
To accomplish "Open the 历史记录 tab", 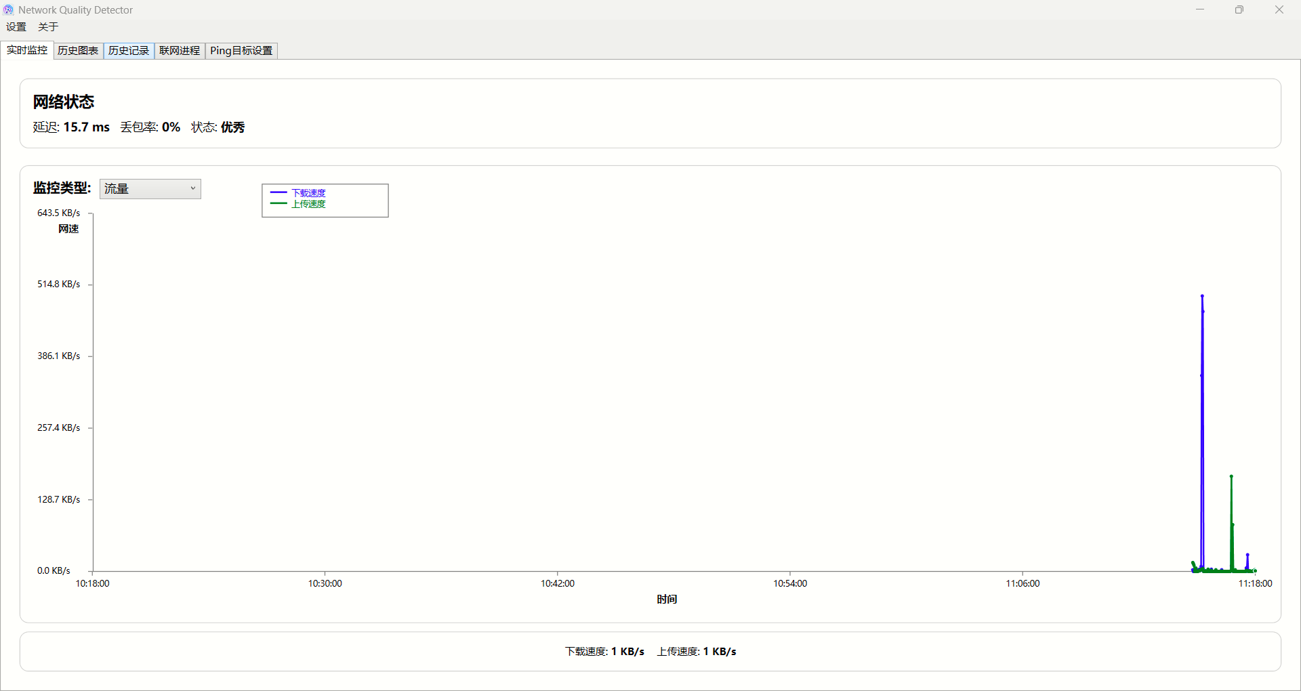I will [129, 51].
